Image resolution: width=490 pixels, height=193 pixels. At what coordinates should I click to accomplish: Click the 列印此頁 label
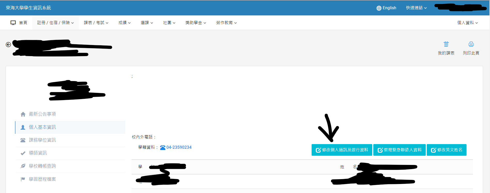471,53
